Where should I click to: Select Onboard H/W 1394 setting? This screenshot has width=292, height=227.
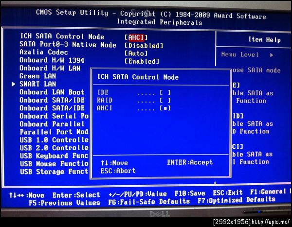point(52,60)
